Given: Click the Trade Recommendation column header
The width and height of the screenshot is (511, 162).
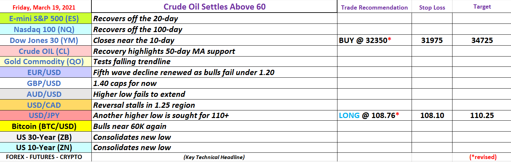Looking at the screenshot, I should coord(374,7).
